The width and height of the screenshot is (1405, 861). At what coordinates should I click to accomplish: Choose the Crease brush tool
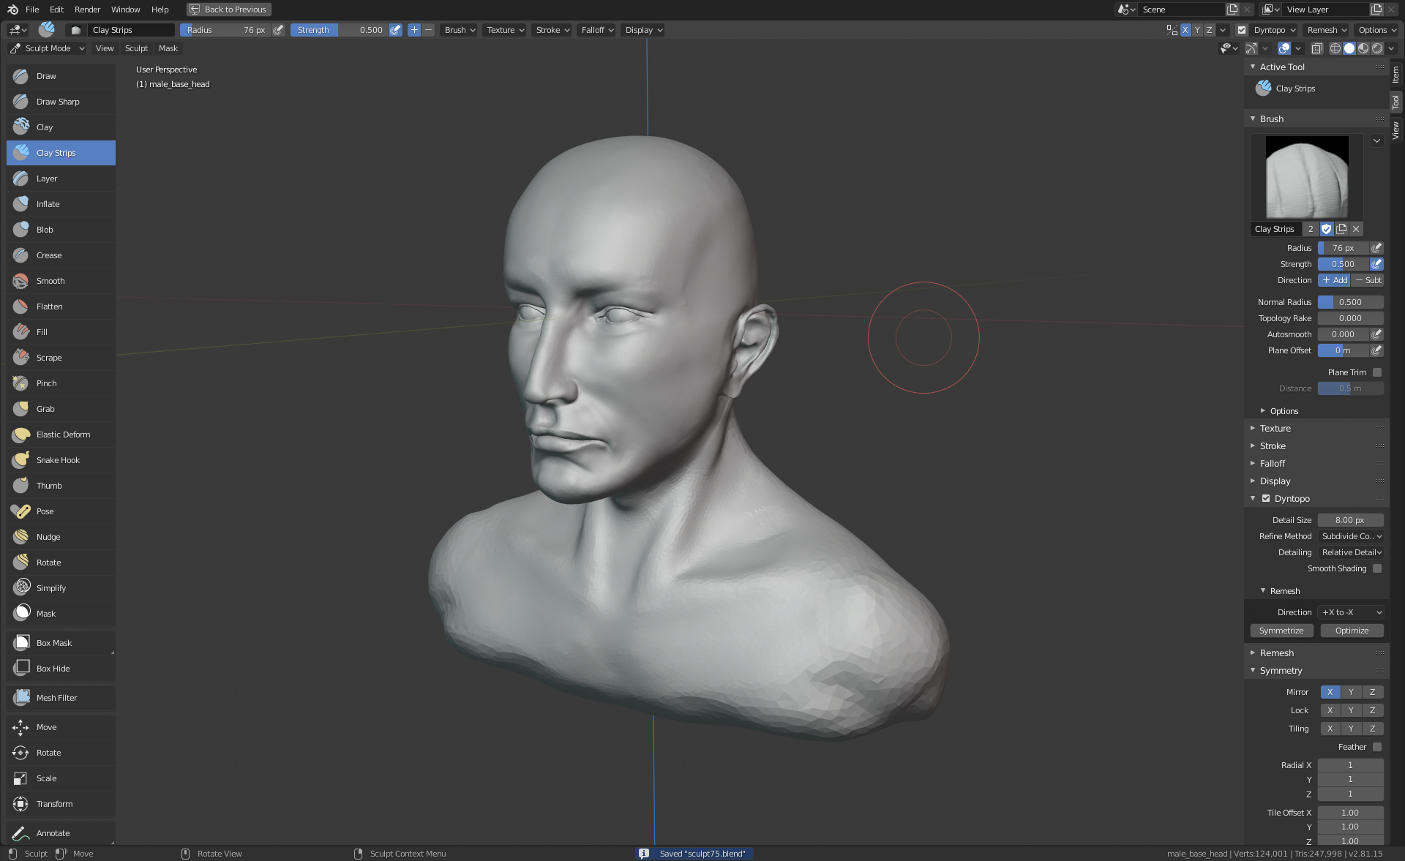tap(49, 255)
